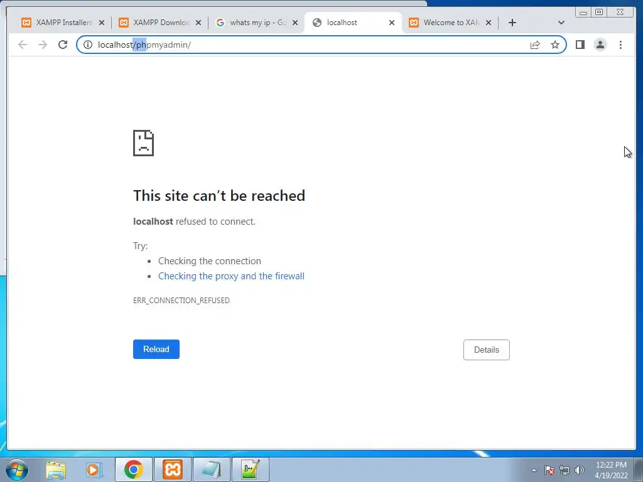Click the network tray icon
Image resolution: width=643 pixels, height=482 pixels.
point(565,470)
